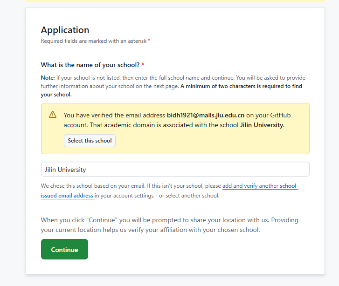Image resolution: width=339 pixels, height=286 pixels.
Task: Click the bold email bidh1921@mails.jlu.edu.cn
Action: 206,115
